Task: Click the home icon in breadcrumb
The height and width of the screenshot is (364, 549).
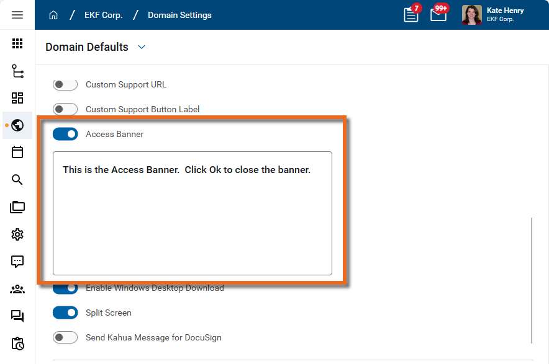Action: 53,15
